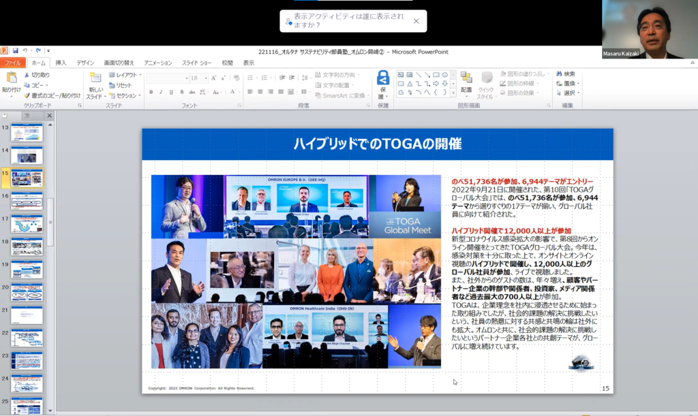The image size is (698, 416).
Task: Select the Down Arrow block shape
Action: (x=444, y=84)
